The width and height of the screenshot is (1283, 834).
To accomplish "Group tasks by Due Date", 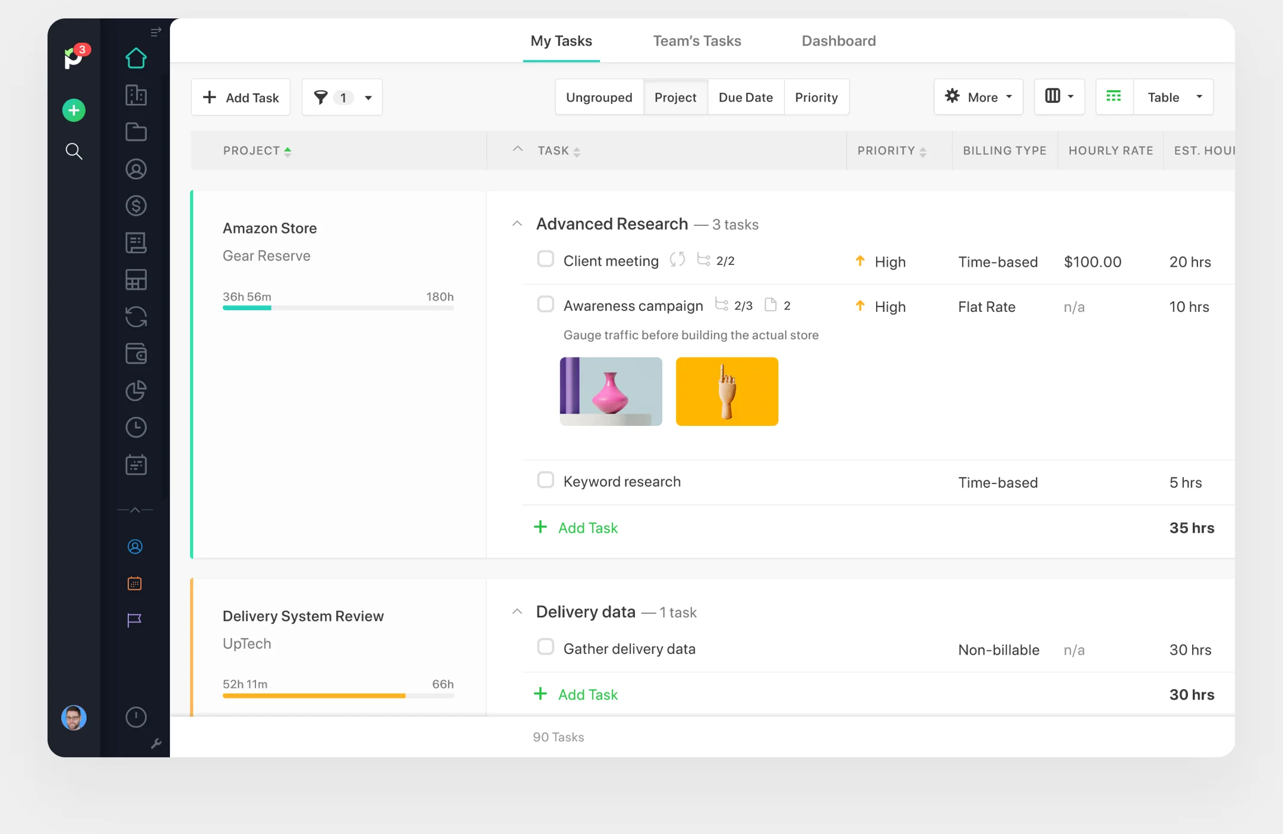I will 745,97.
